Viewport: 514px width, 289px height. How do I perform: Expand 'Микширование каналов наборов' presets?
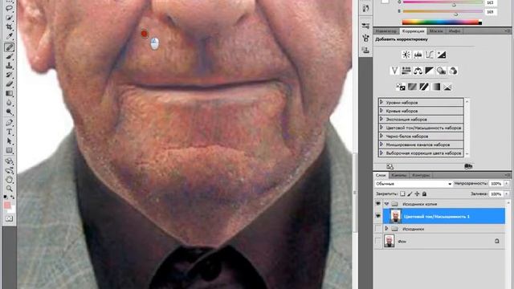click(x=381, y=144)
